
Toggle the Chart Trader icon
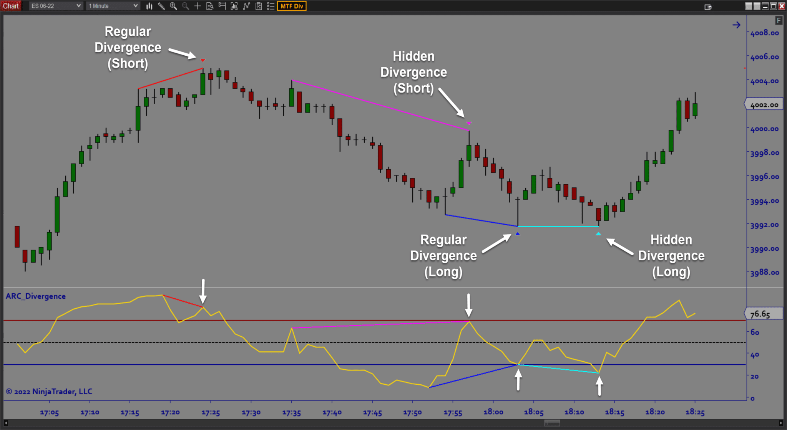[x=222, y=6]
